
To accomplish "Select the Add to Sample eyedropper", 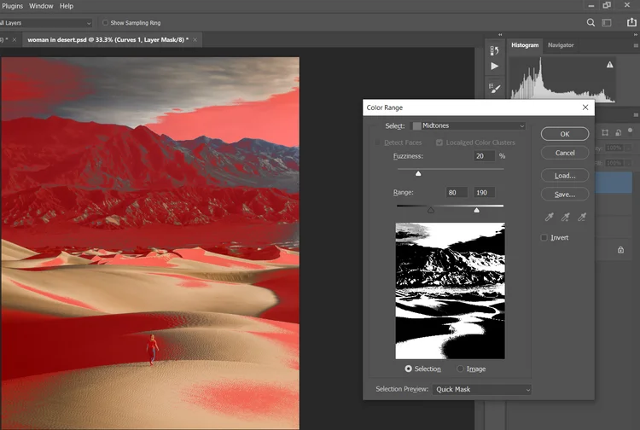I will [x=564, y=218].
